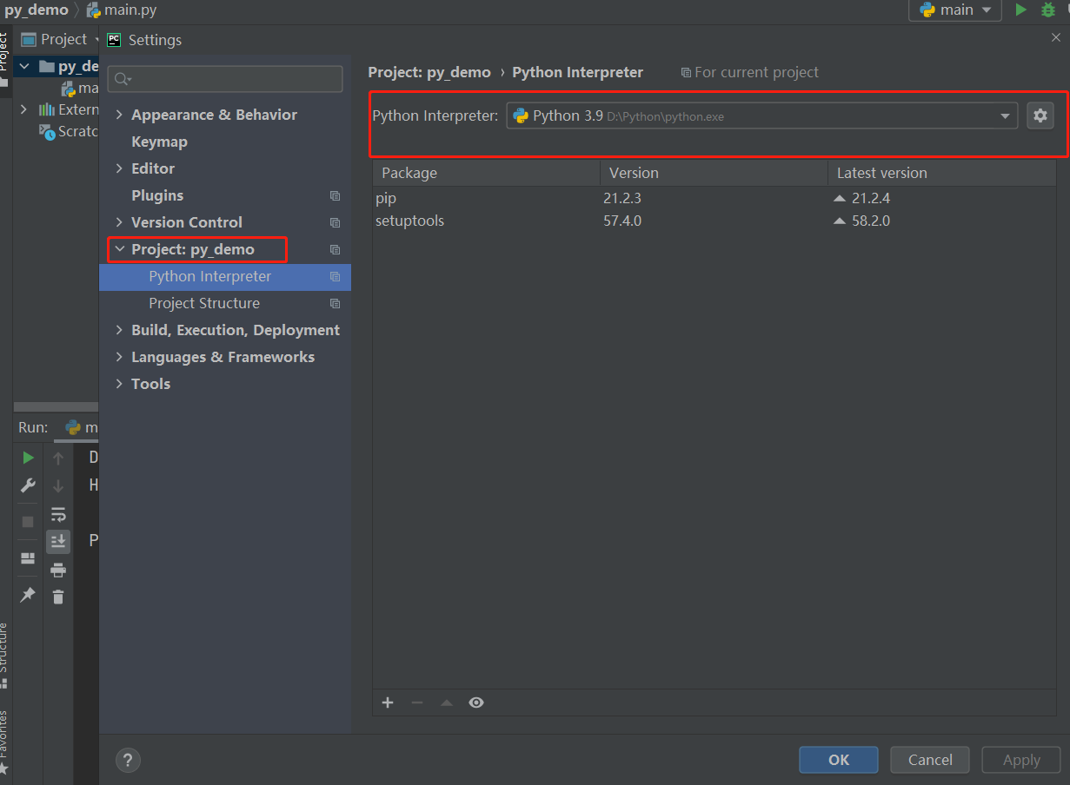
Task: Click the pin tab icon in Run panel
Action: [29, 595]
